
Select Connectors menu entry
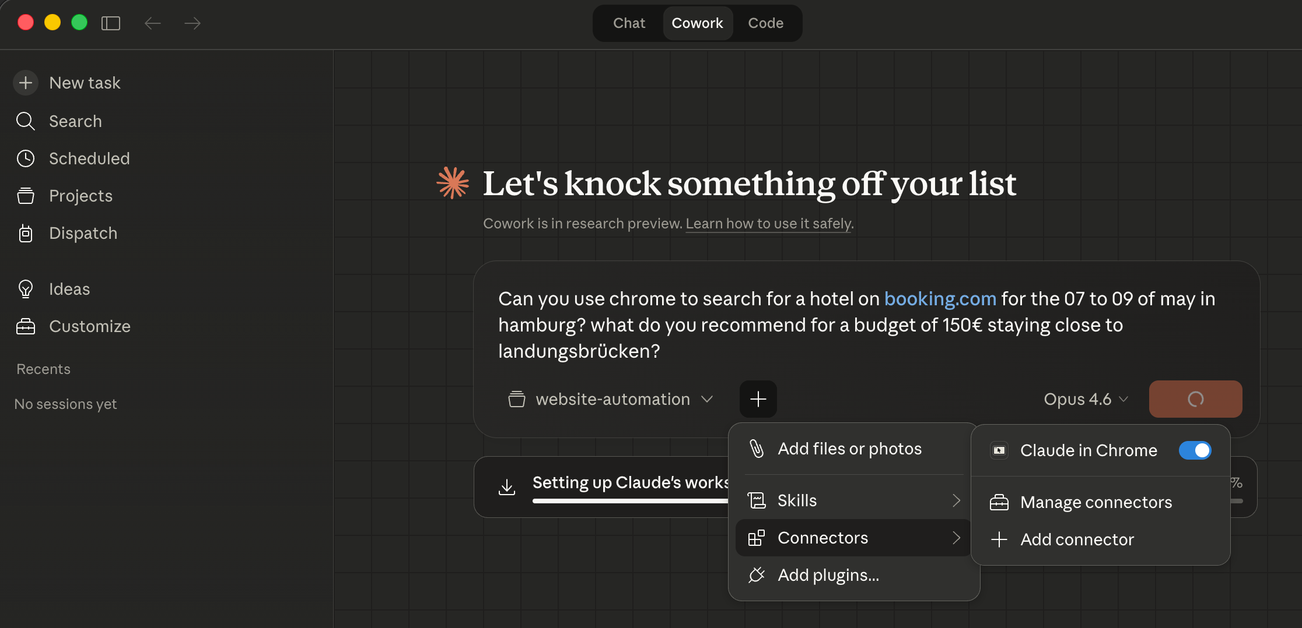(854, 538)
